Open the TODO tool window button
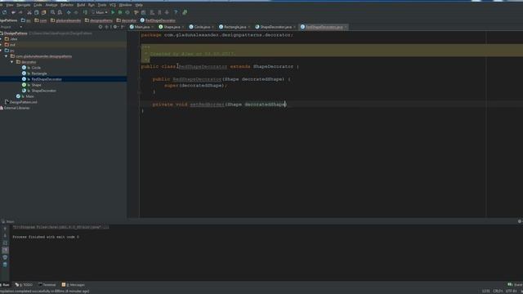Screen dimensions: 523x294 tap(24, 285)
